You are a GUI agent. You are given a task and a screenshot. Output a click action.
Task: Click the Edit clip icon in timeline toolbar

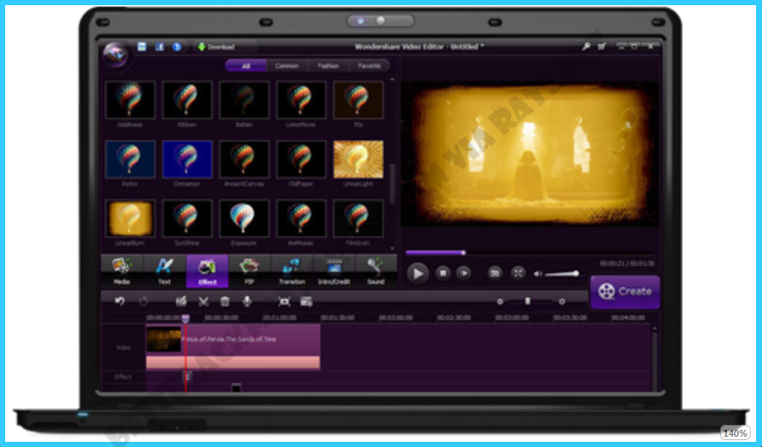coord(181,302)
